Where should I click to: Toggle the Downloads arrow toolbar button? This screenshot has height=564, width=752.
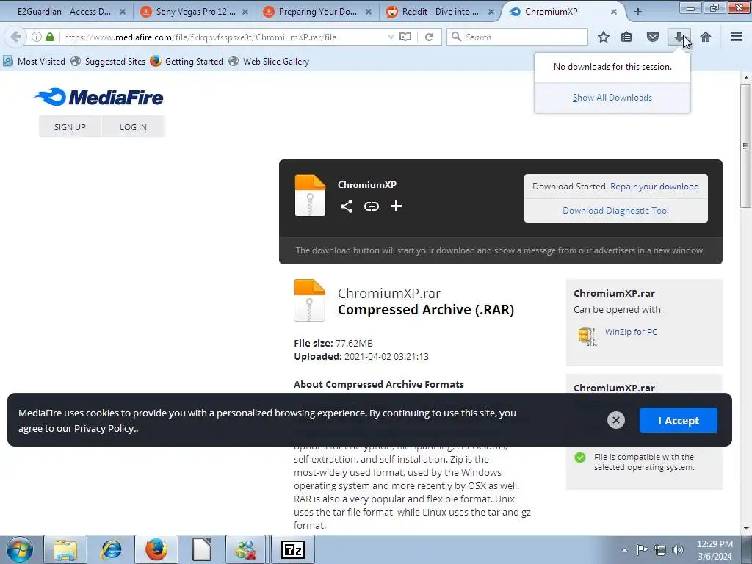pyautogui.click(x=679, y=37)
